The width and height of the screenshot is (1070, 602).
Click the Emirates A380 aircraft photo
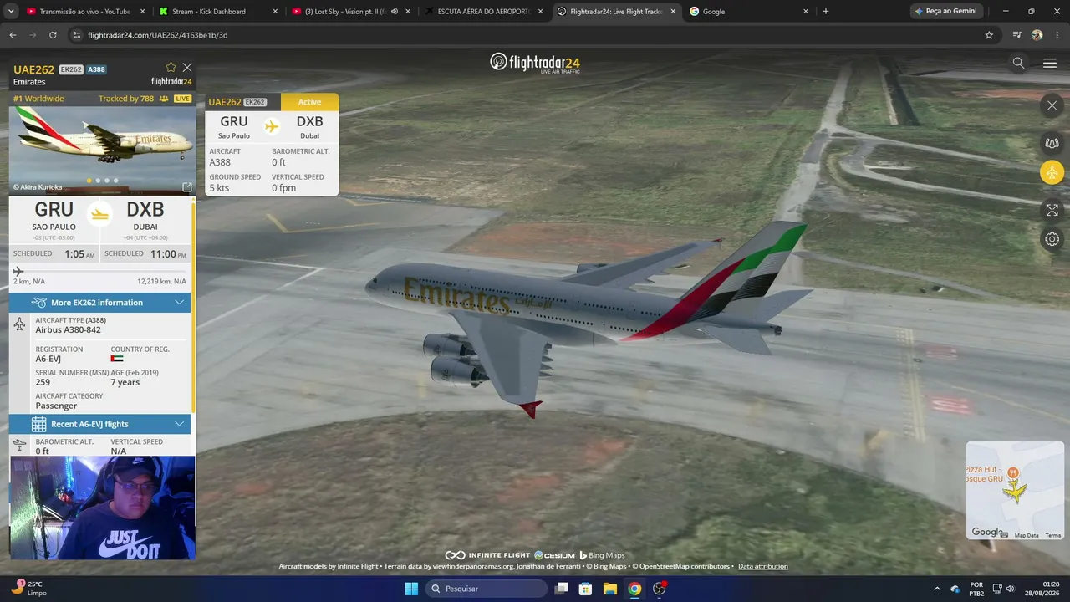tap(102, 149)
